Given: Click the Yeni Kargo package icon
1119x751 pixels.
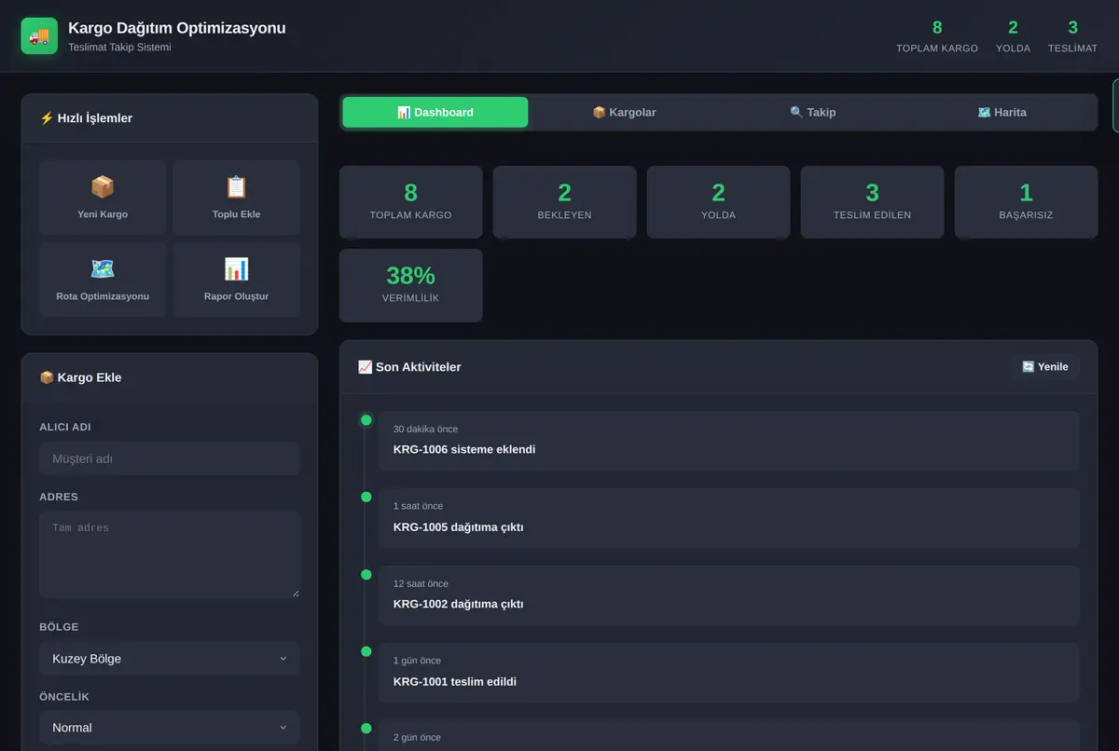Looking at the screenshot, I should tap(103, 187).
